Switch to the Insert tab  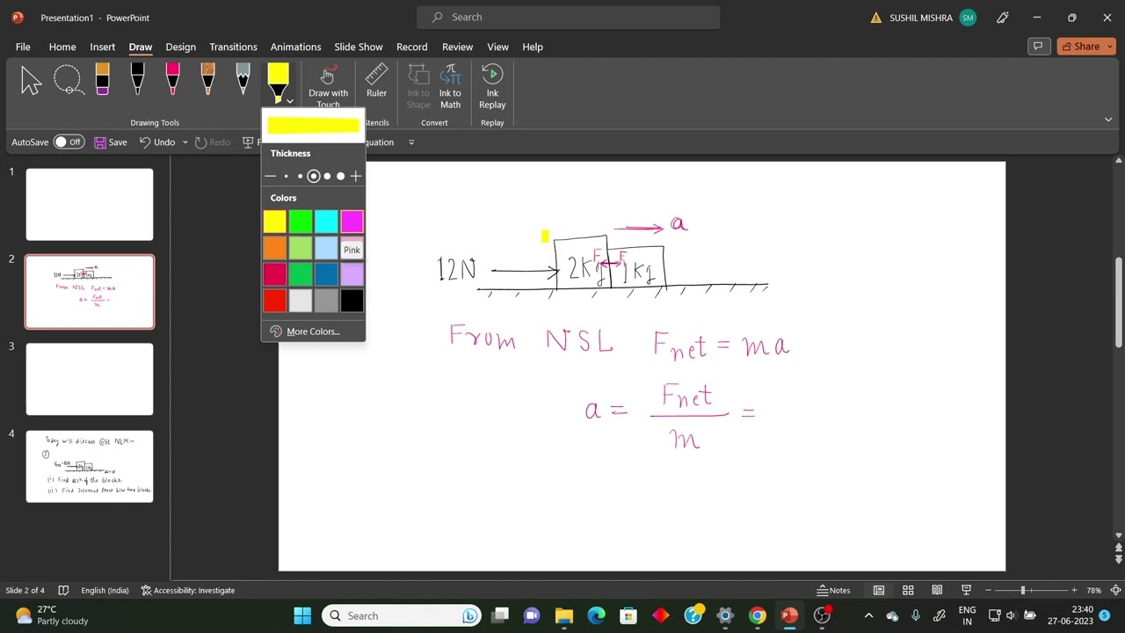click(102, 47)
